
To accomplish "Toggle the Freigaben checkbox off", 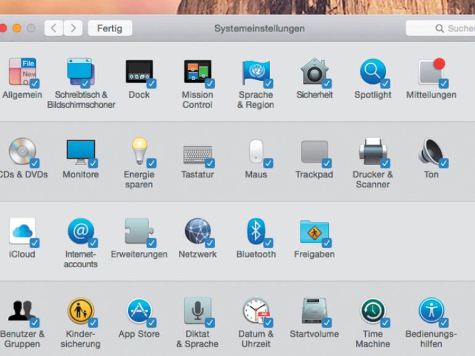I will tap(326, 243).
